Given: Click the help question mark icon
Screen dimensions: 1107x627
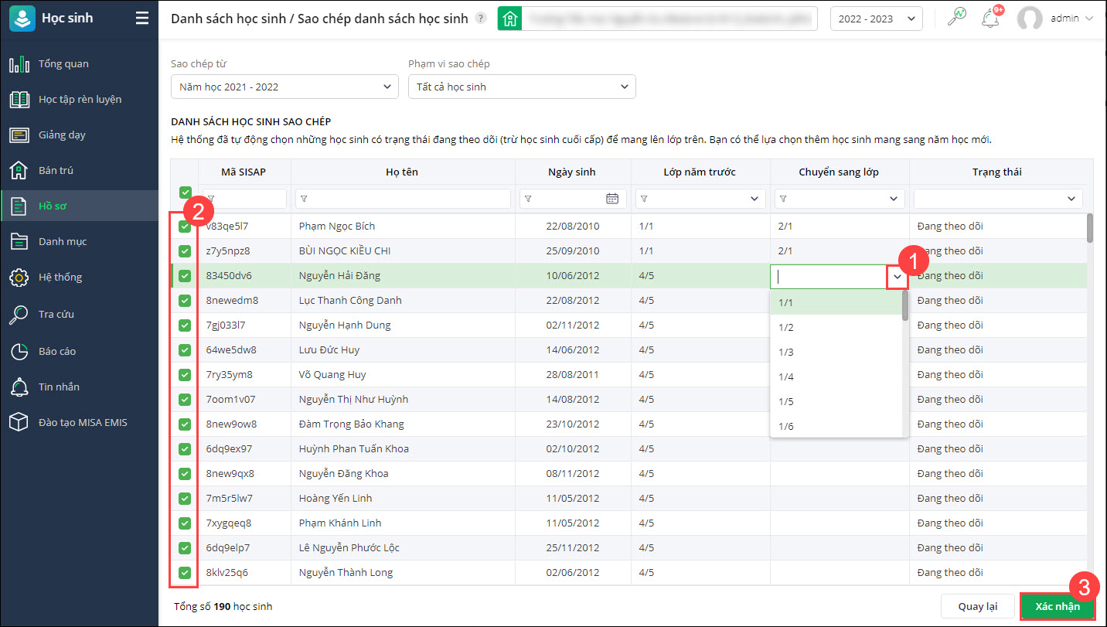Looking at the screenshot, I should 481,19.
